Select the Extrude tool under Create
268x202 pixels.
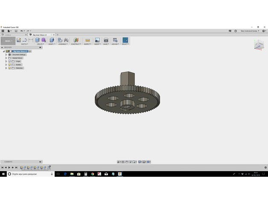pyautogui.click(x=38, y=40)
